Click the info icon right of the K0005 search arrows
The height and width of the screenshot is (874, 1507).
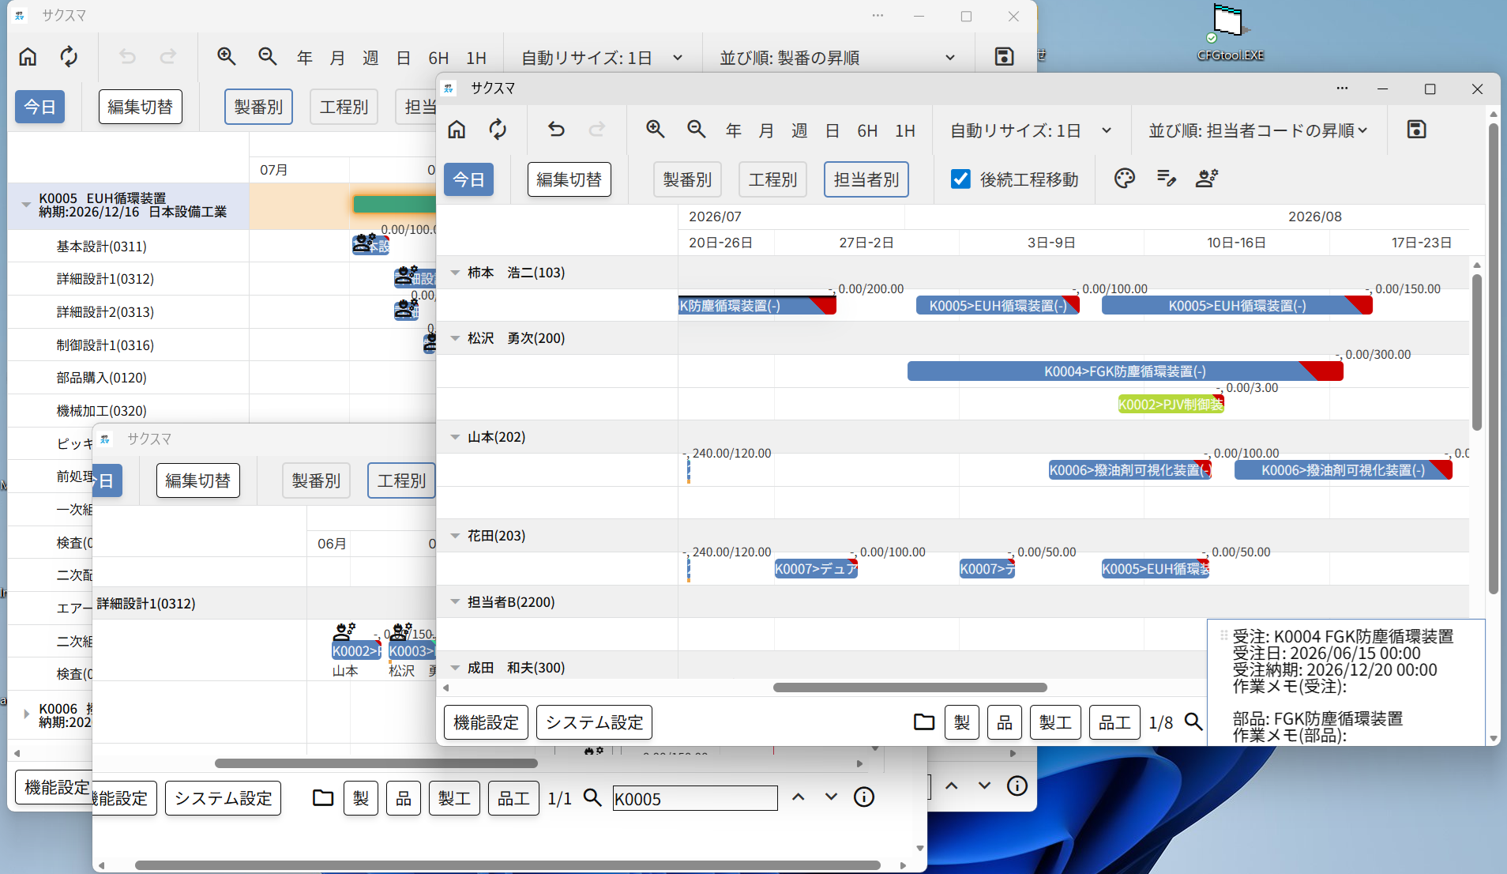(x=864, y=797)
